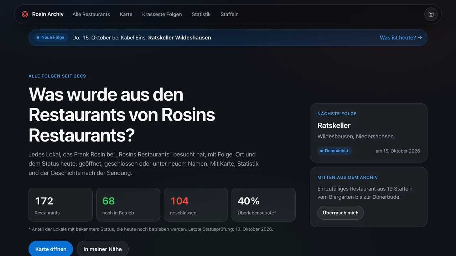
Task: Click the 'ALLE FOLGEN SEIT 2009' label
Action: point(57,76)
